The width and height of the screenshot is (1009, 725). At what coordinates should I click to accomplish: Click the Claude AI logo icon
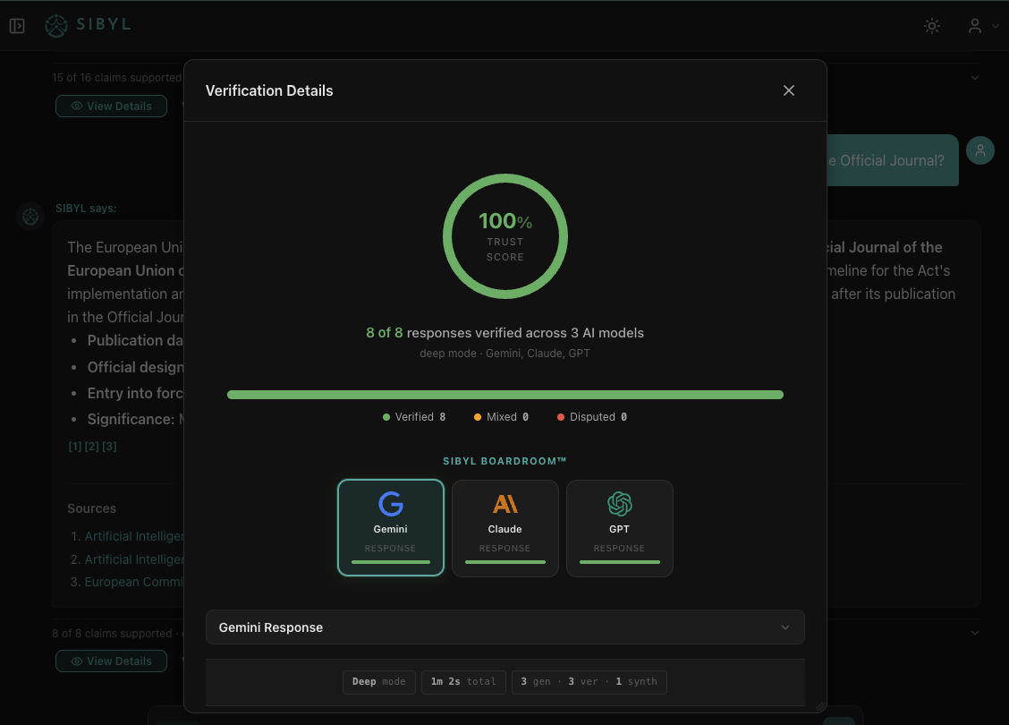tap(505, 504)
